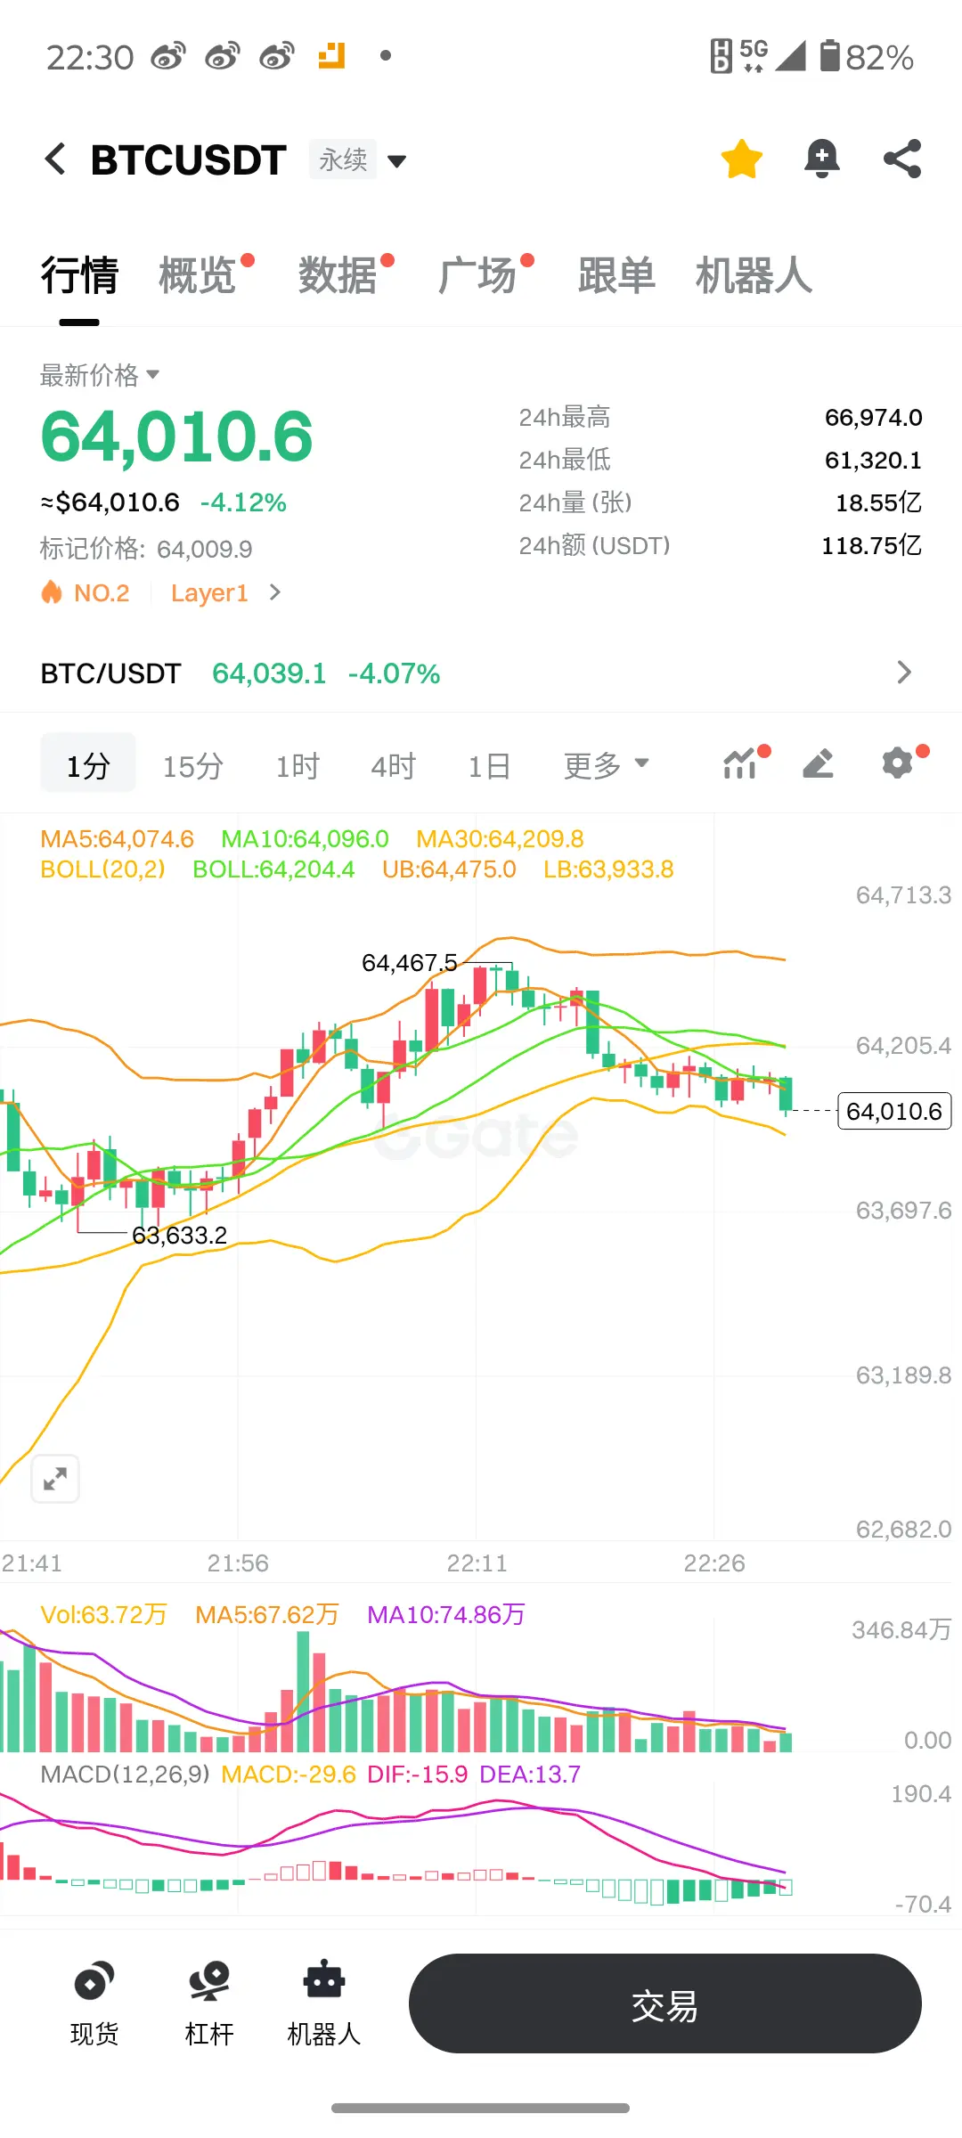Tap the first Weibo status bar icon
Screen dimensions: 962x2138
pyautogui.click(x=167, y=56)
